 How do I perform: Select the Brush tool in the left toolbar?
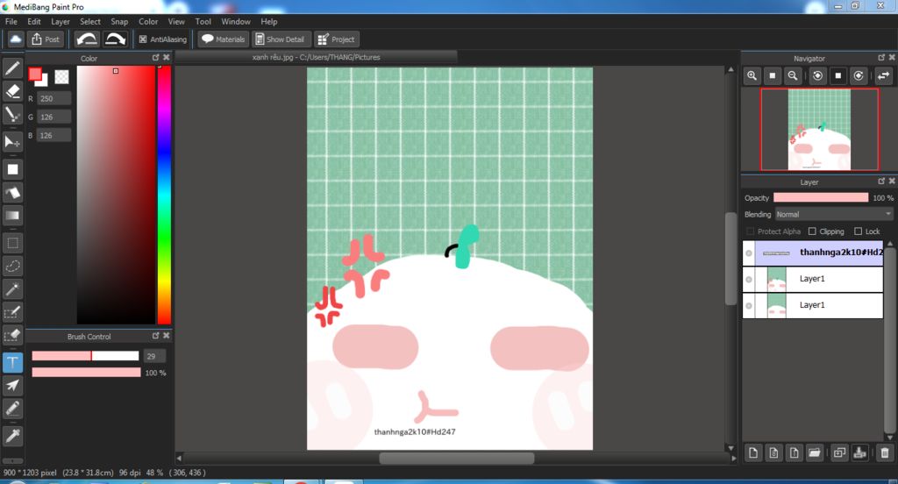point(12,68)
